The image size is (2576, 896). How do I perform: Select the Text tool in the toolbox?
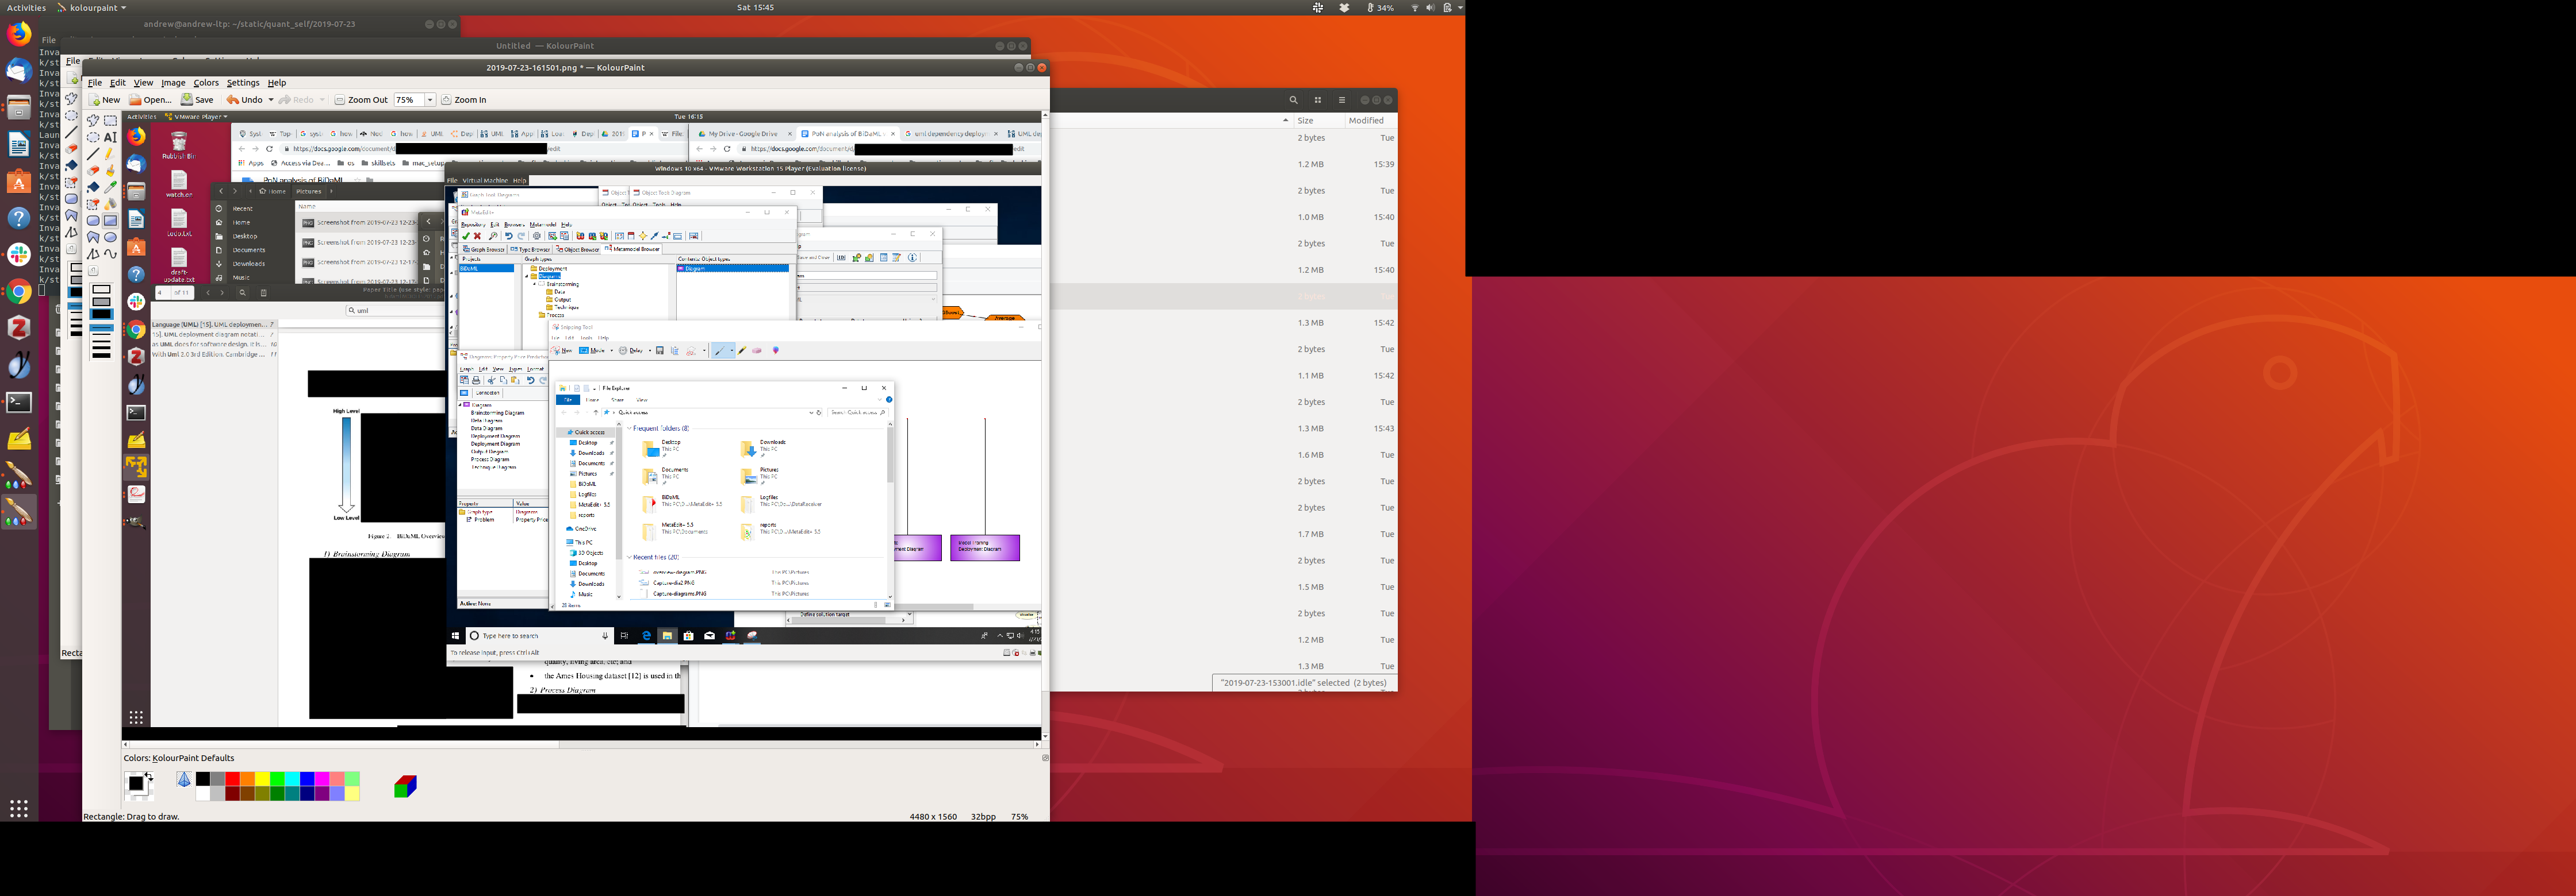tap(110, 138)
